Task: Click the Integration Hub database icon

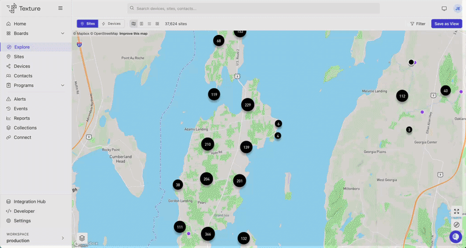Action: click(x=9, y=201)
